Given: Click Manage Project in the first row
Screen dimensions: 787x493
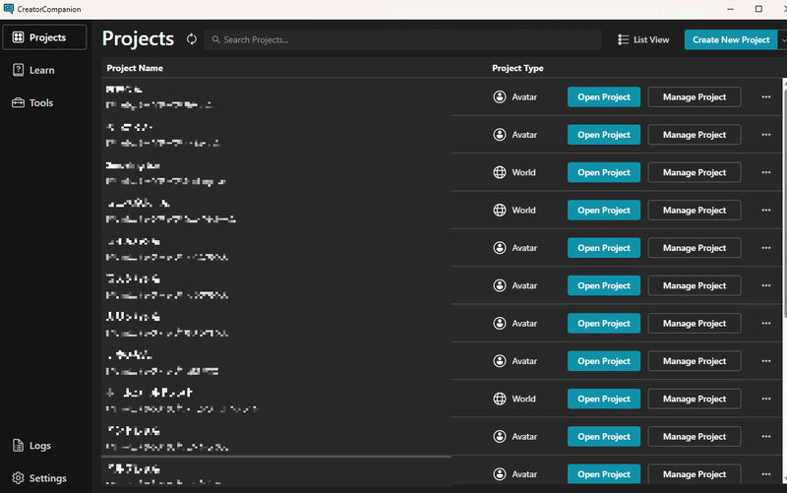Looking at the screenshot, I should (x=695, y=96).
